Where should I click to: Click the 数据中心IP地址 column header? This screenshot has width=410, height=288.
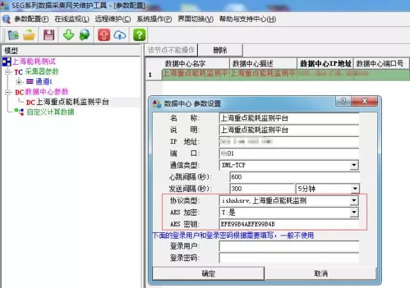pyautogui.click(x=325, y=63)
